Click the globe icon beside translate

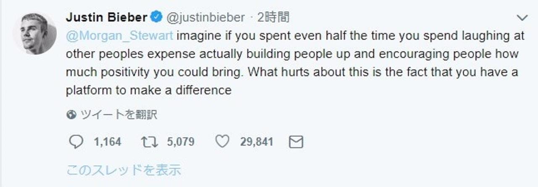pyautogui.click(x=71, y=115)
